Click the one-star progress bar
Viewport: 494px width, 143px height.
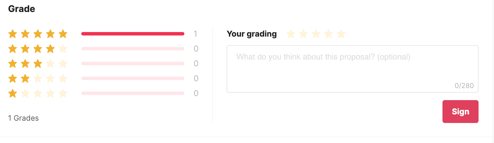pyautogui.click(x=133, y=93)
